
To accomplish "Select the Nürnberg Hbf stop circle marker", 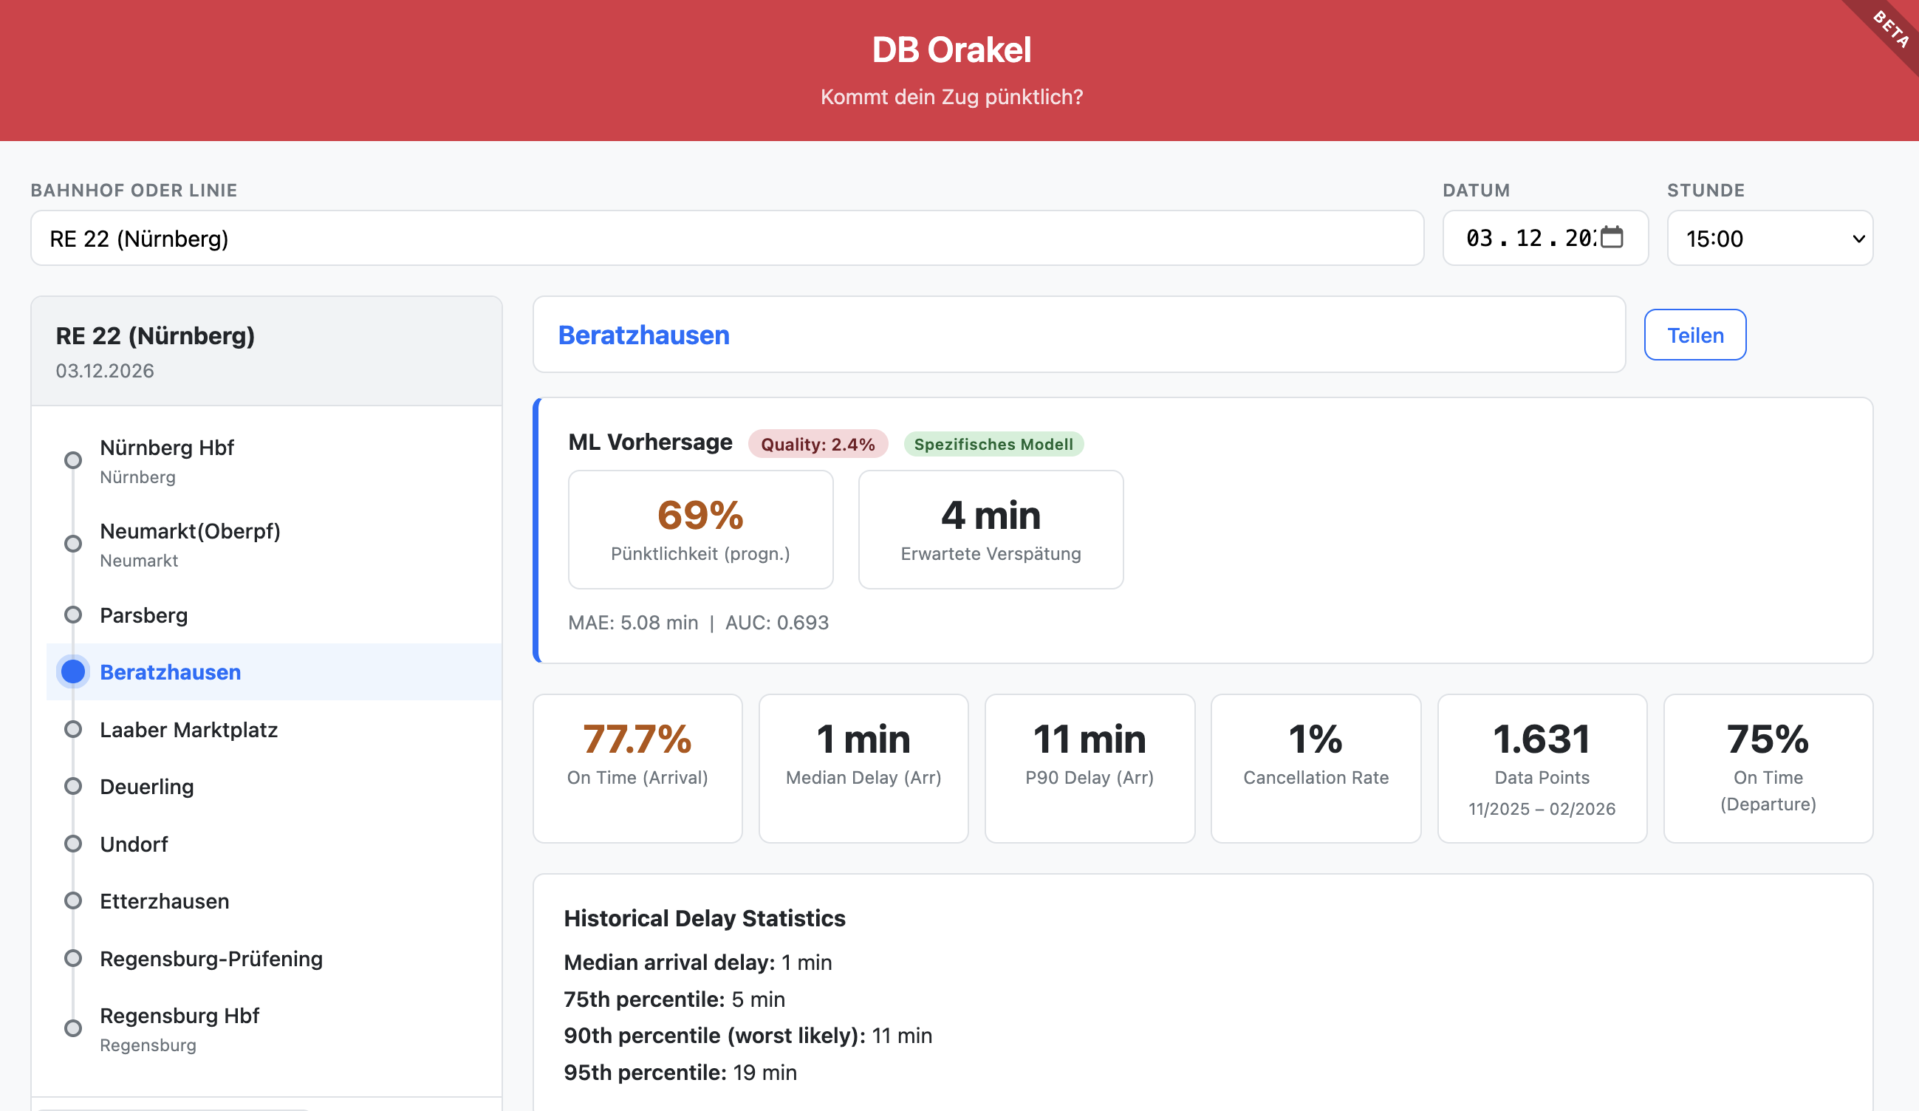I will (73, 460).
